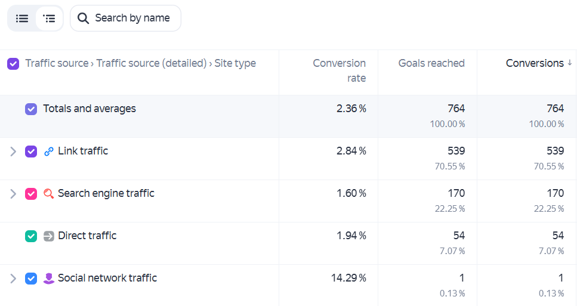
Task: Click the Traffic source (detailed) breadcrumb
Action: click(x=151, y=63)
